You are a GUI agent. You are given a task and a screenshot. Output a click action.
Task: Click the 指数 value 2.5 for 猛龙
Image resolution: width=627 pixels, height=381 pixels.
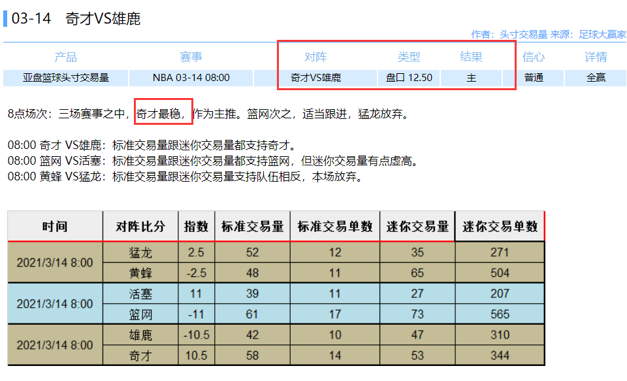197,252
